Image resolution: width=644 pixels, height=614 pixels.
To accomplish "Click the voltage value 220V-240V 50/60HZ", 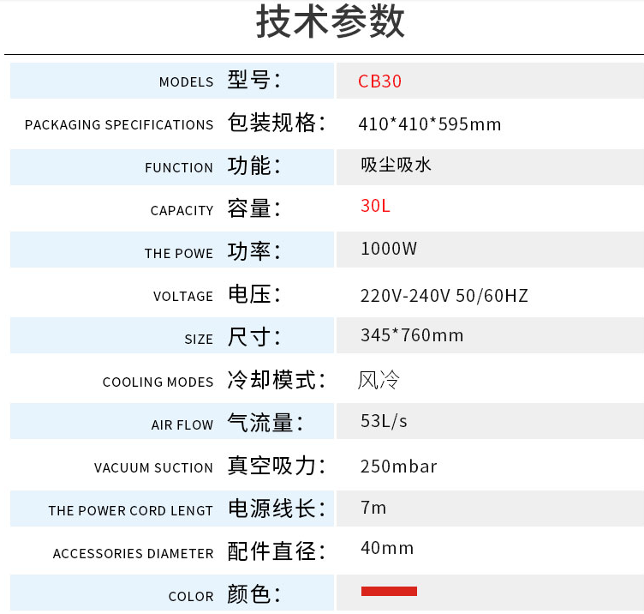I will 444,296.
